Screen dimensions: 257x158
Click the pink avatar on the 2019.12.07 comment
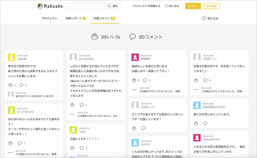point(135,57)
